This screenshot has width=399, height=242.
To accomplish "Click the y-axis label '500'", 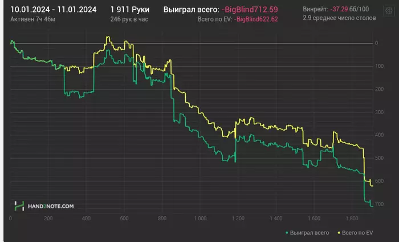I will point(380,158).
